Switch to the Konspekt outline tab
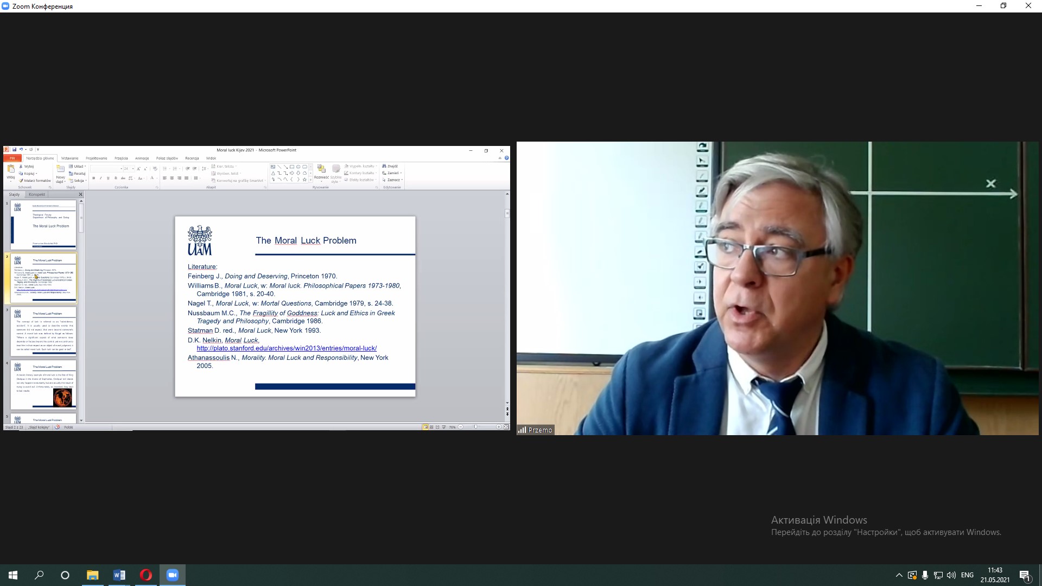 coord(37,194)
